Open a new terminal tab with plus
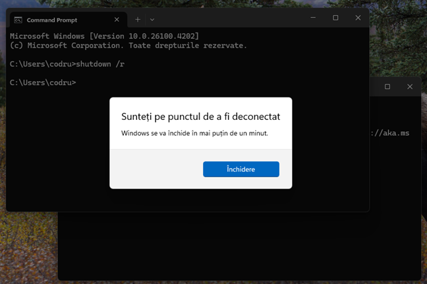Screen dimensions: 427x284 [x=138, y=20]
